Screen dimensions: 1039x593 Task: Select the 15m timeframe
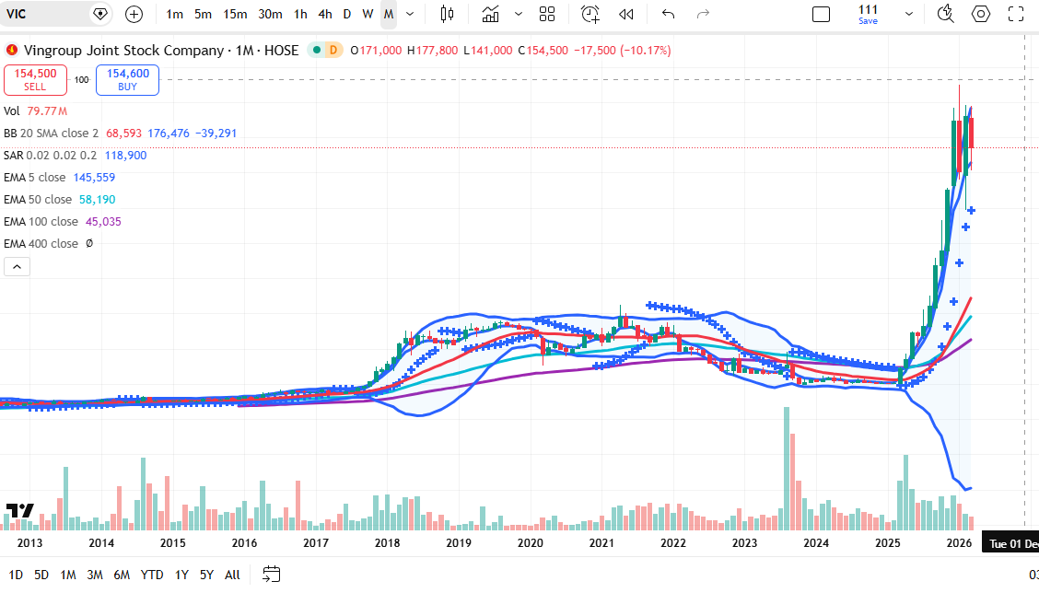pos(235,14)
